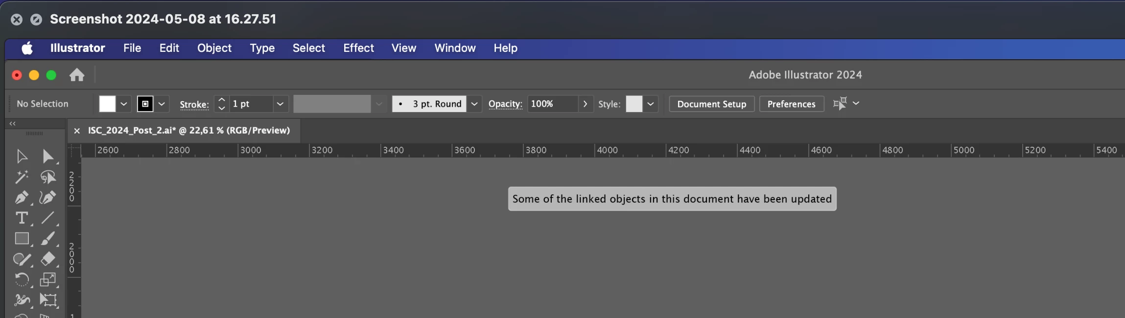Viewport: 1125px width, 318px height.
Task: Pick the Magic Wand tool
Action: pyautogui.click(x=22, y=177)
